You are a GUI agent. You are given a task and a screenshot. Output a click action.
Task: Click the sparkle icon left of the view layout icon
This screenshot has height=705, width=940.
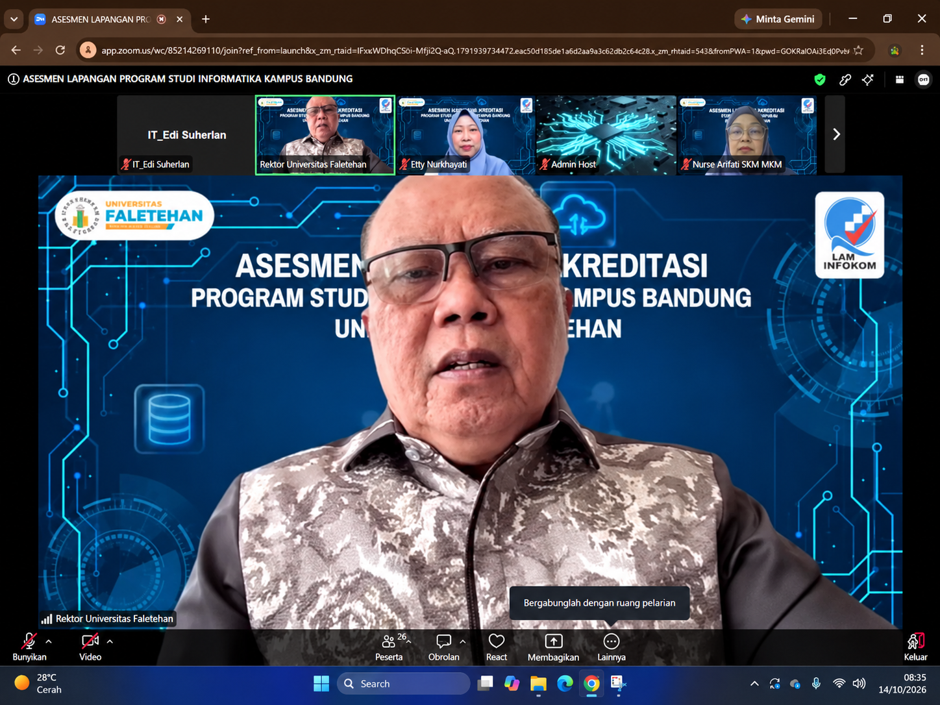click(x=868, y=79)
